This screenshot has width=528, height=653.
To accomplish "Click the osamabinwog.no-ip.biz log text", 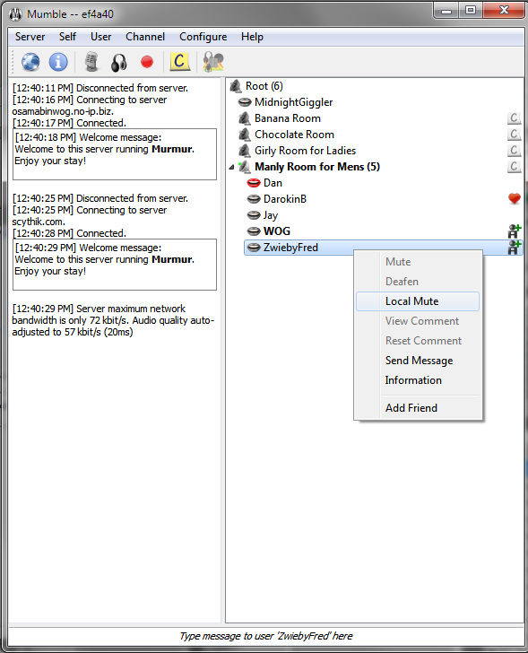I will tap(63, 111).
